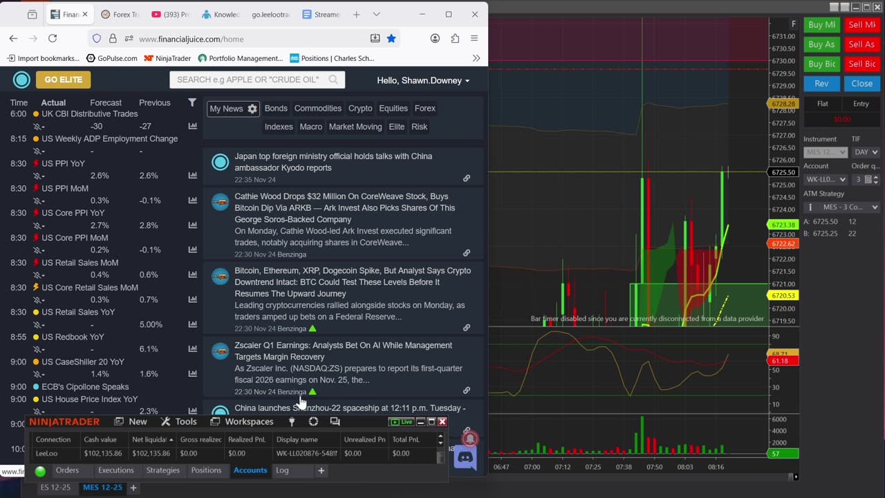Open the tracking protection shield icon
The image size is (885, 498).
[97, 39]
